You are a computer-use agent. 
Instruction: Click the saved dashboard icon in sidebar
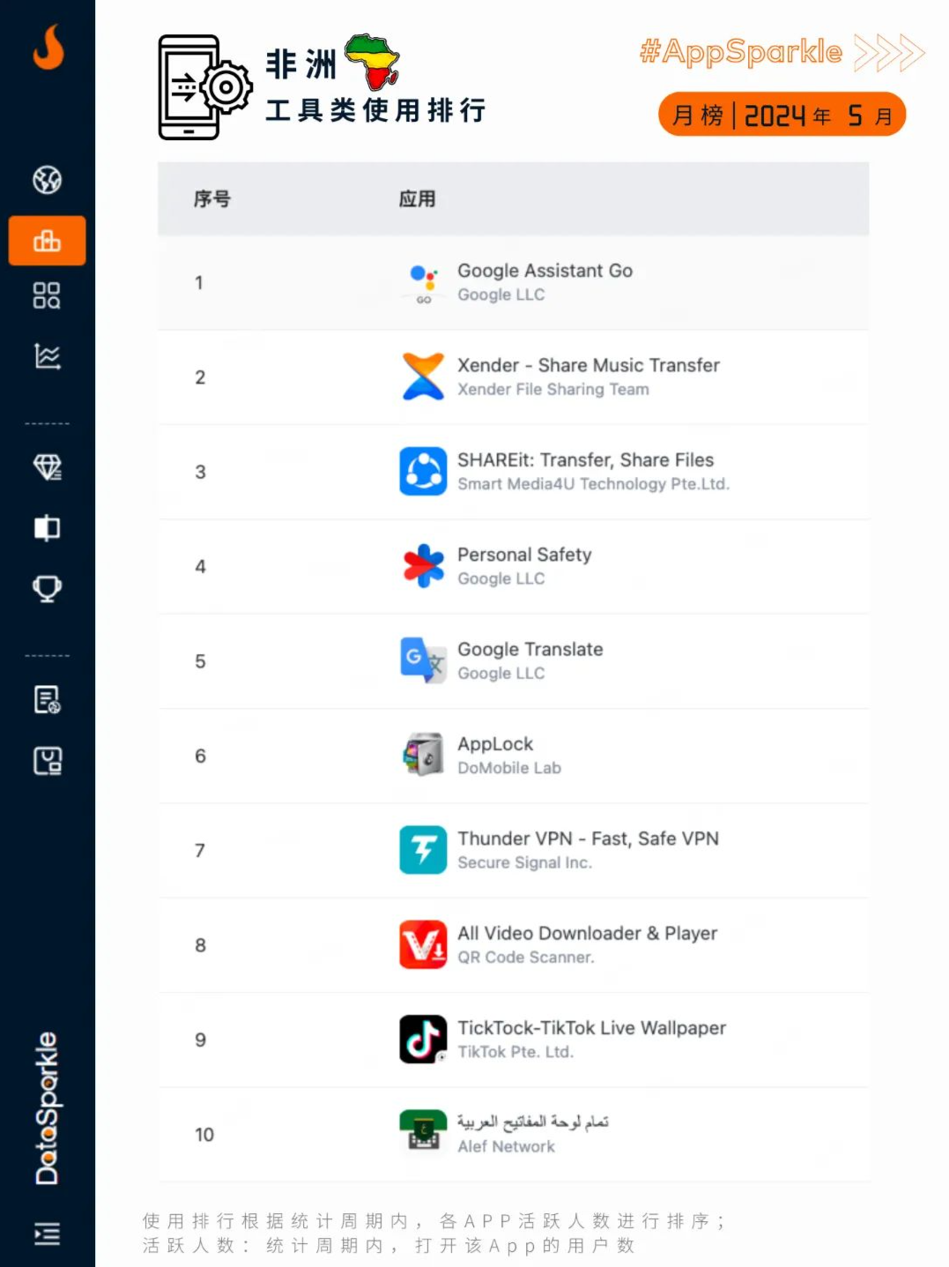click(48, 760)
